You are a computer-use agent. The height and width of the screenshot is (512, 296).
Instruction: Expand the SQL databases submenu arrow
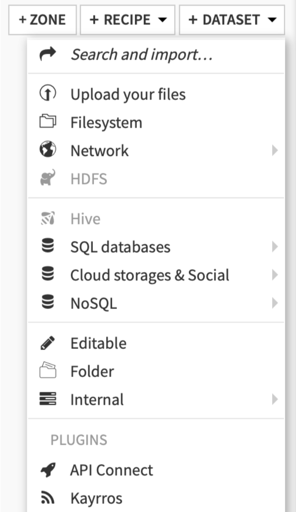[275, 247]
